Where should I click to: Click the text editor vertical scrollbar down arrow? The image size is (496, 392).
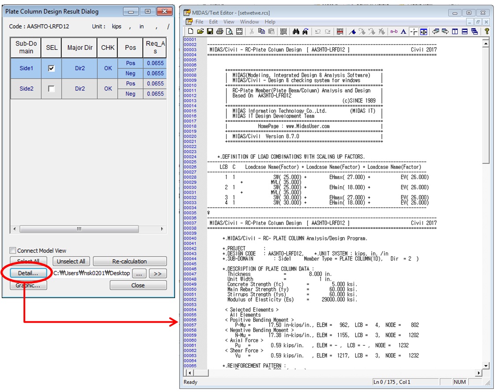point(486,366)
